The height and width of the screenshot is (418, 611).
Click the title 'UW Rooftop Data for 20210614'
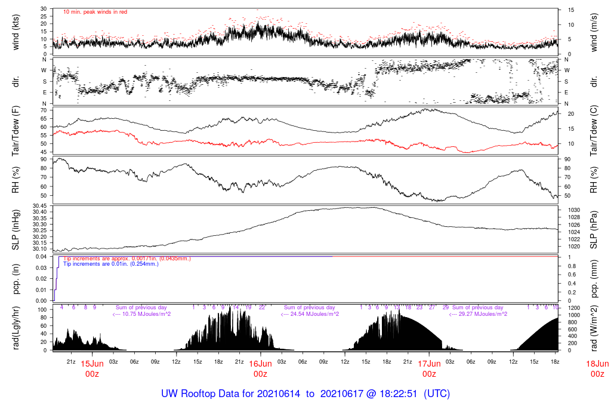pyautogui.click(x=230, y=394)
